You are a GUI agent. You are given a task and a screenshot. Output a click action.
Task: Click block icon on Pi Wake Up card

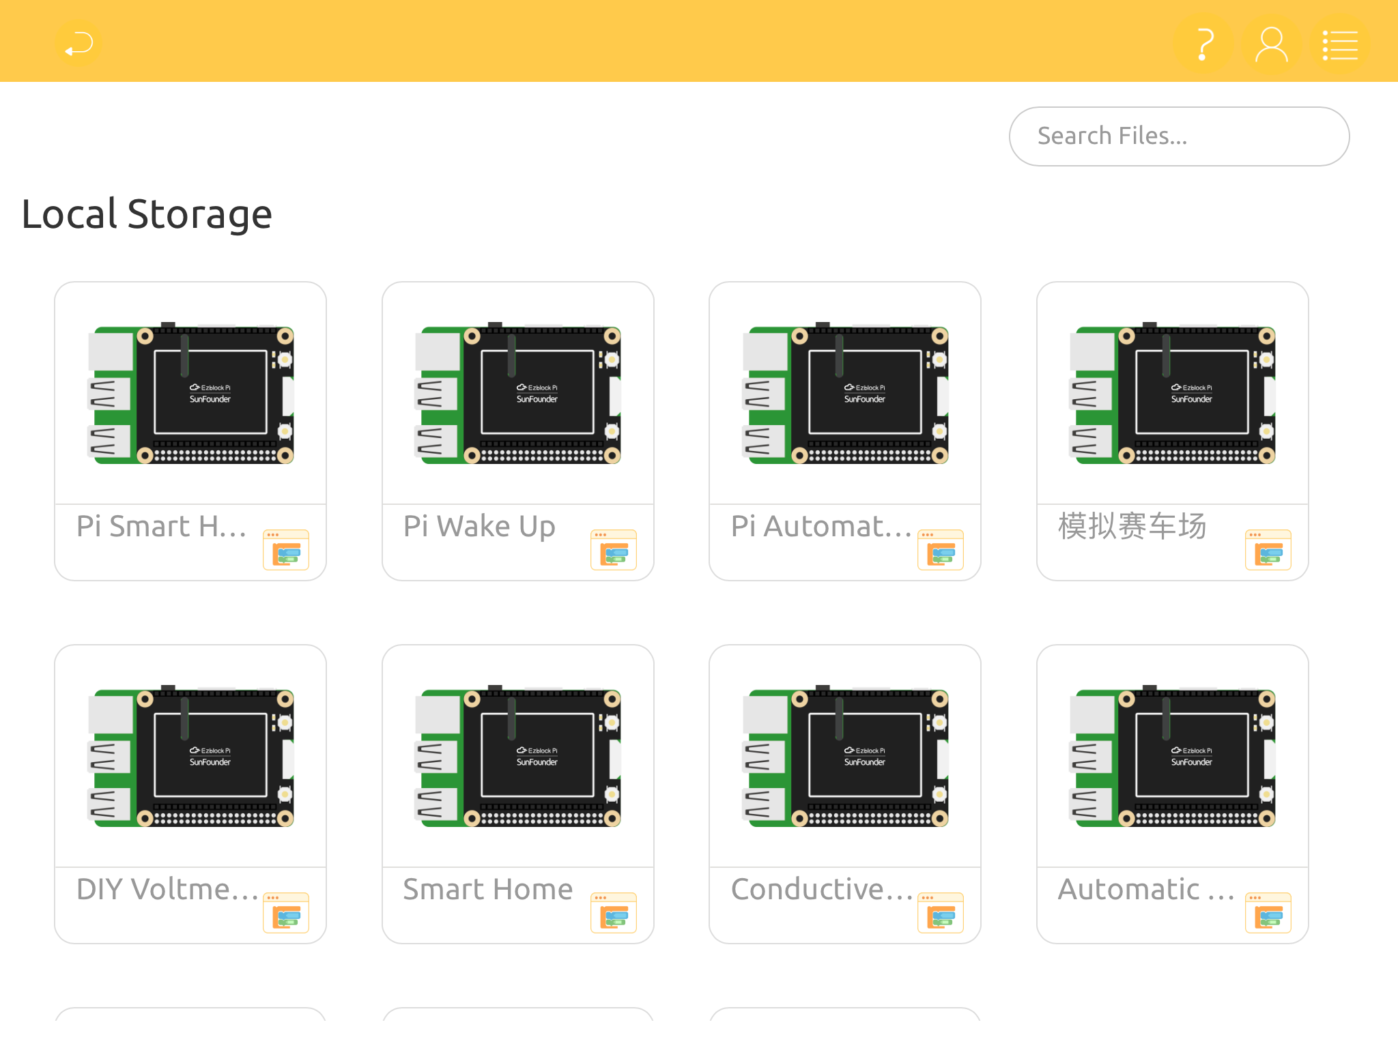pyautogui.click(x=614, y=550)
